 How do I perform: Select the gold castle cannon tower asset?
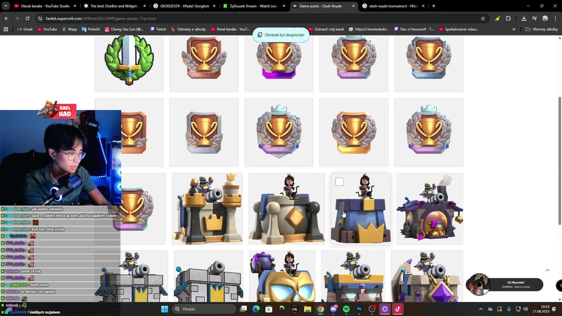[x=207, y=208]
